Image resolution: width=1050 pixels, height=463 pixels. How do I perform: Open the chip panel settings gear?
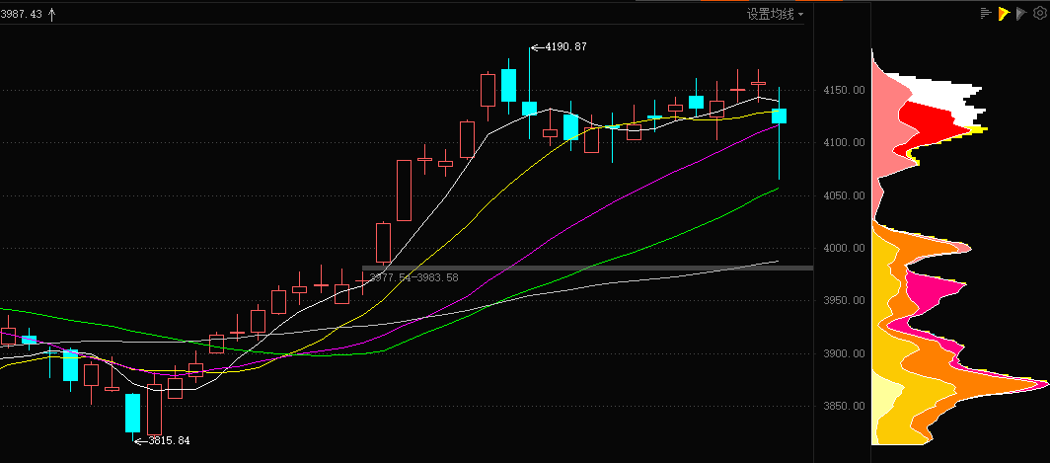[x=1039, y=13]
